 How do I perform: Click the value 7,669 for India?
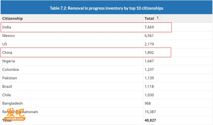pos(149,27)
